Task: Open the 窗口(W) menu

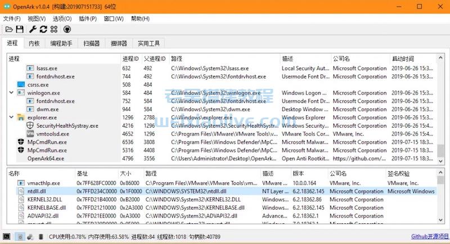Action: tap(114, 19)
